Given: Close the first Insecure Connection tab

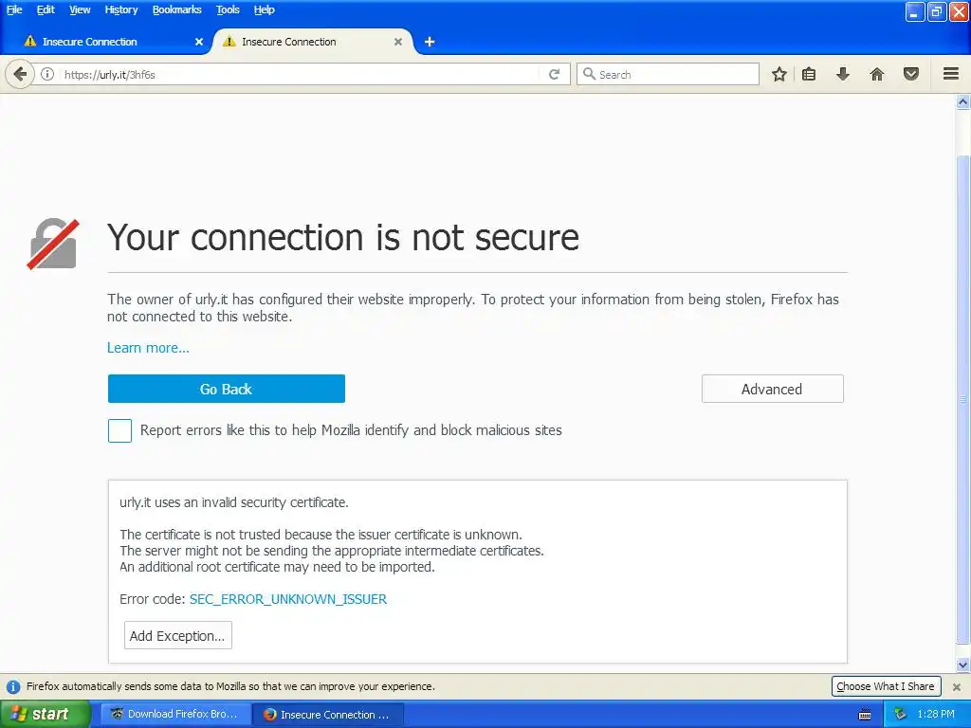Looking at the screenshot, I should pyautogui.click(x=199, y=42).
